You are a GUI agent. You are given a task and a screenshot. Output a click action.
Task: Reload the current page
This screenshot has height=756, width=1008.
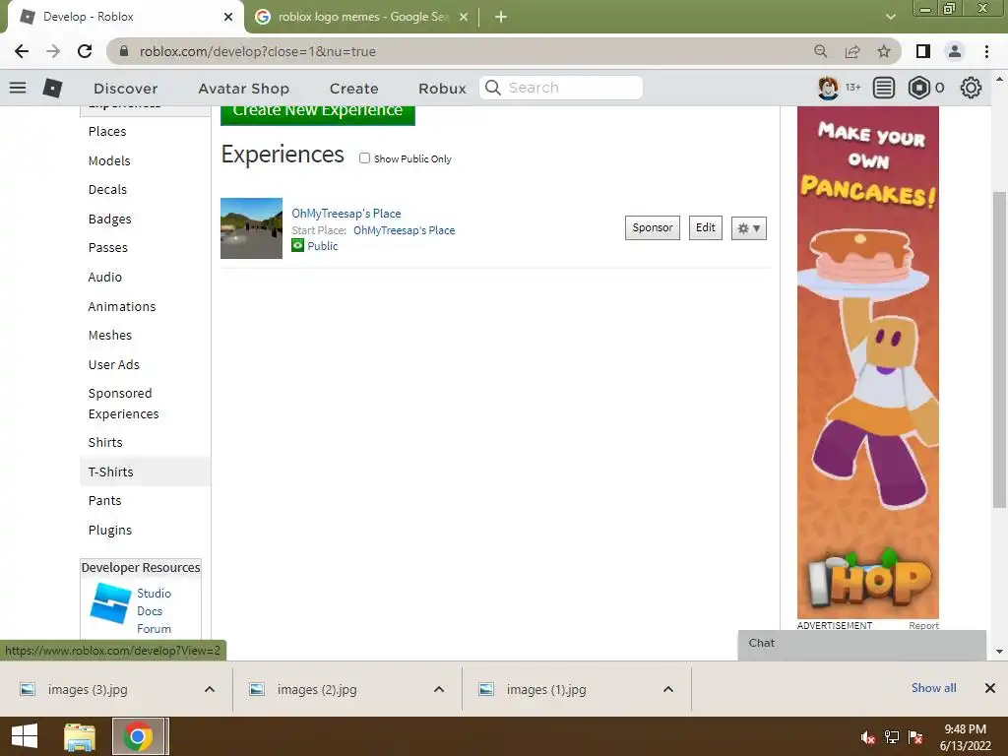click(x=85, y=51)
